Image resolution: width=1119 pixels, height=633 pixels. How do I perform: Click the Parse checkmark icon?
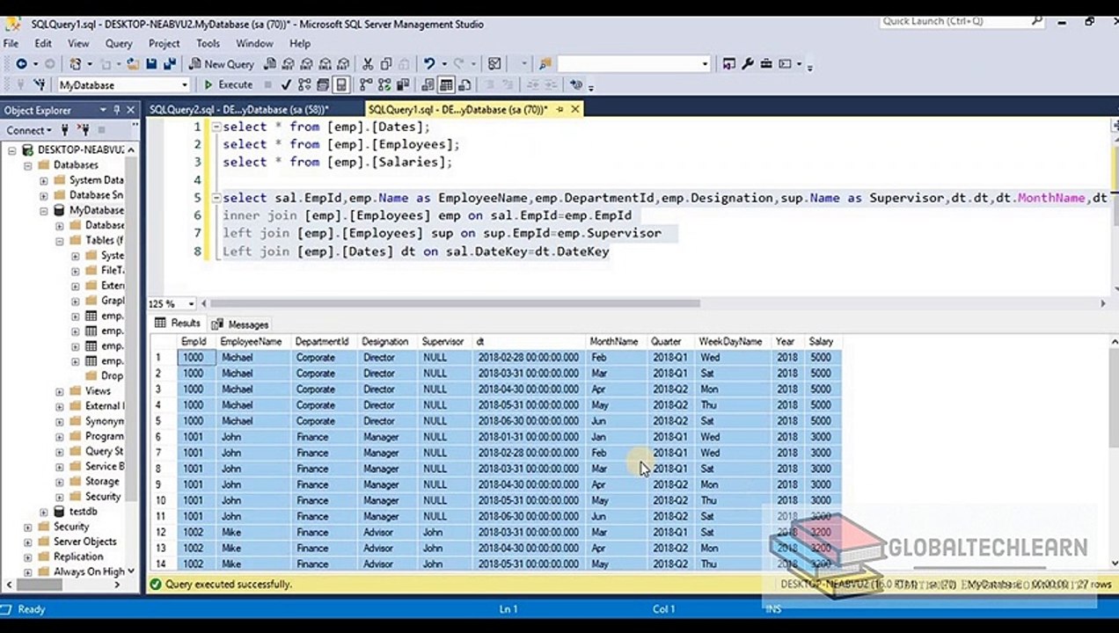tap(286, 85)
